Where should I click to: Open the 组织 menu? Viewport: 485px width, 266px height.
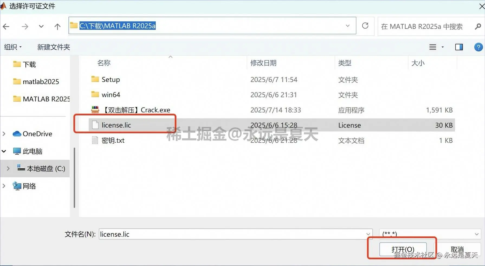pos(12,47)
